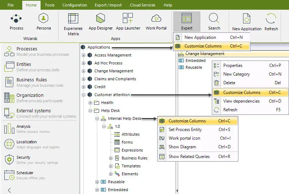The height and width of the screenshot is (194, 289).
Task: Open App Launcher
Action: click(x=128, y=22)
